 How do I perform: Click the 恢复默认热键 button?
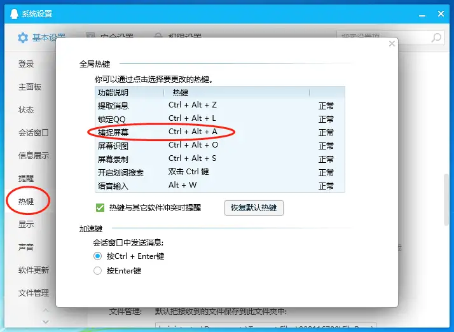coord(254,208)
